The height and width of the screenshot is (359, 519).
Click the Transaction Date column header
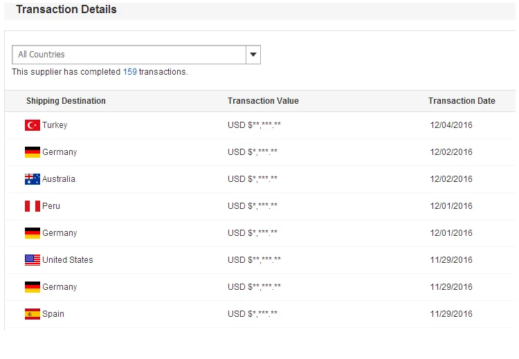click(x=462, y=101)
